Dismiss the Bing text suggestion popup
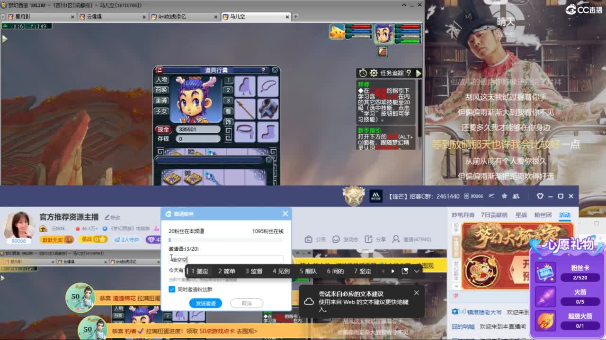Viewport: 606px width, 340px height. click(x=417, y=293)
